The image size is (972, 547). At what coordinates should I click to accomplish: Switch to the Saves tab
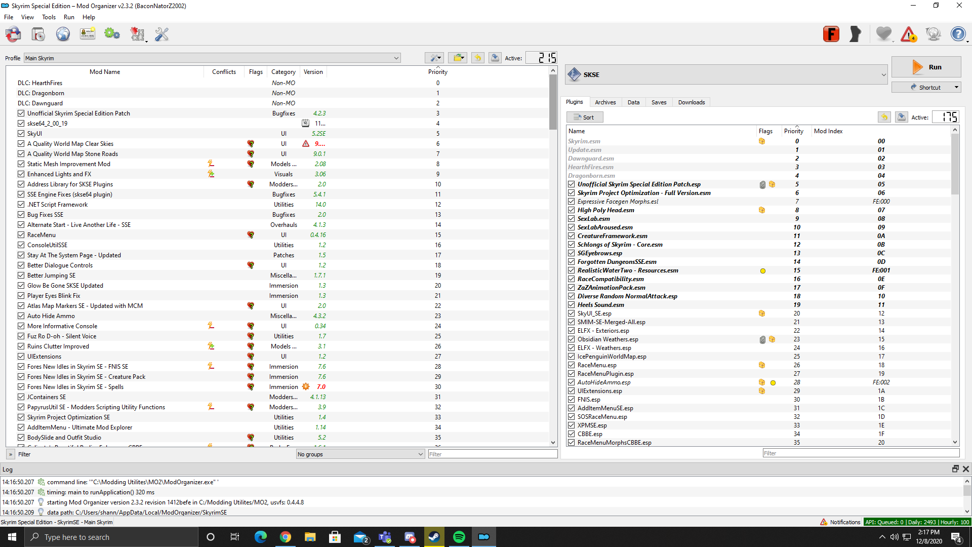coord(659,102)
